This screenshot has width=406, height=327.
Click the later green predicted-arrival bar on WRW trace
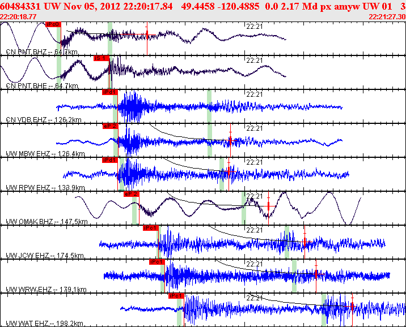point(294,276)
